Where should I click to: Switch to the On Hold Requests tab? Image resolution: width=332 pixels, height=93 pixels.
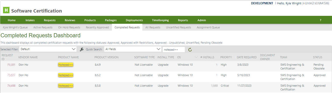click(69, 27)
